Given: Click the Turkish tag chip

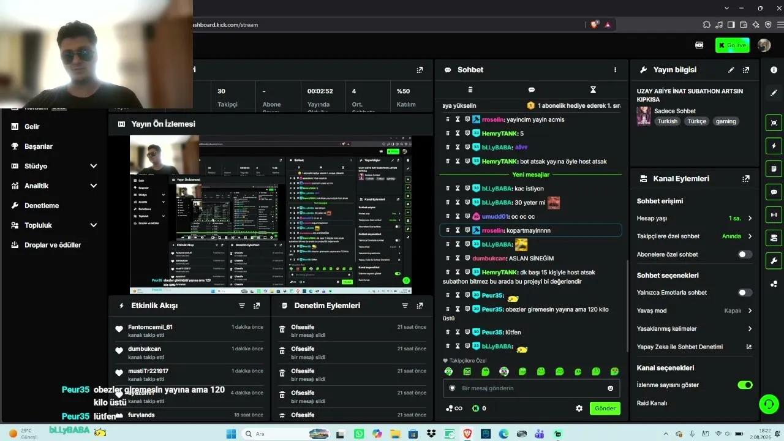Looking at the screenshot, I should coord(668,121).
